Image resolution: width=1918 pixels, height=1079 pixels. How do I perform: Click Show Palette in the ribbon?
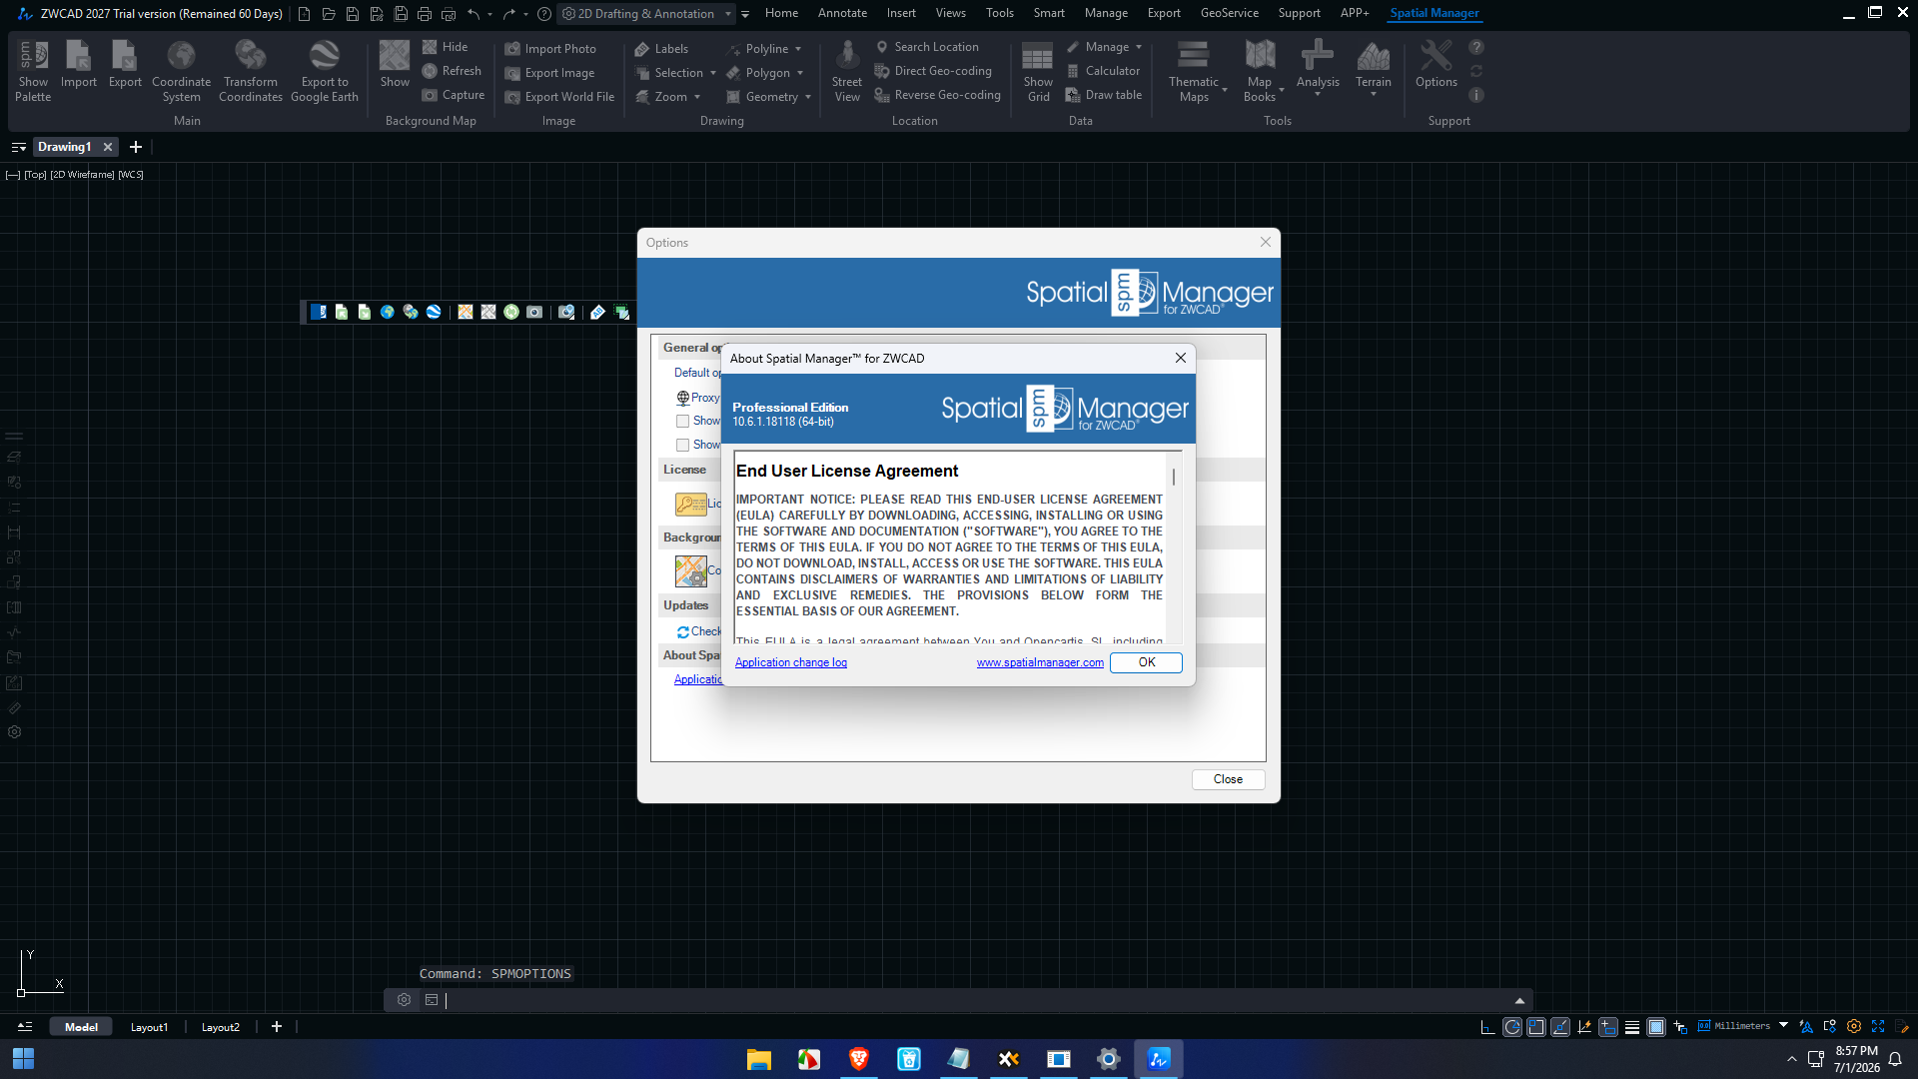33,70
